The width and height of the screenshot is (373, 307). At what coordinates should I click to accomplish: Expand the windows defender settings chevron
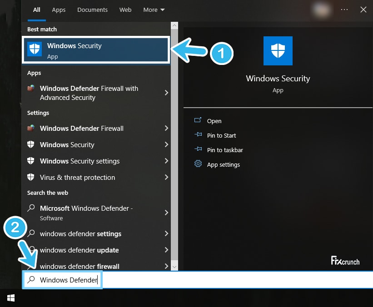point(167,233)
